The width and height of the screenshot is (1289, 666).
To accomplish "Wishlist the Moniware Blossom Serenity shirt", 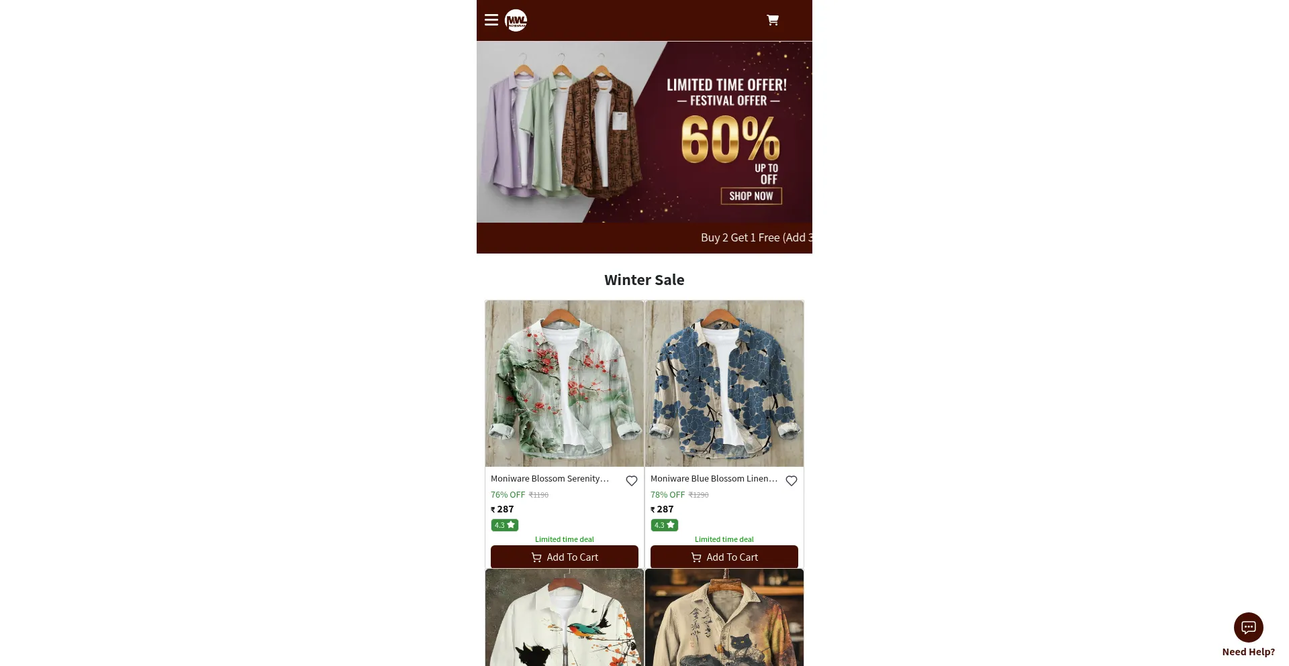I will 631,481.
